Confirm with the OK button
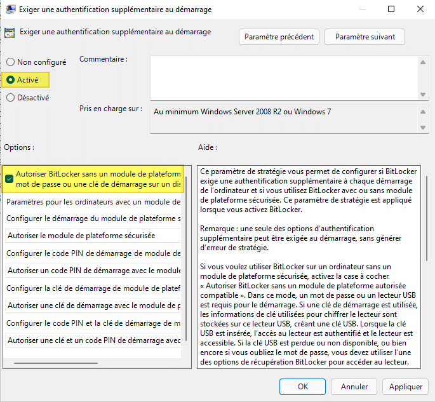The height and width of the screenshot is (402, 435). click(x=302, y=387)
